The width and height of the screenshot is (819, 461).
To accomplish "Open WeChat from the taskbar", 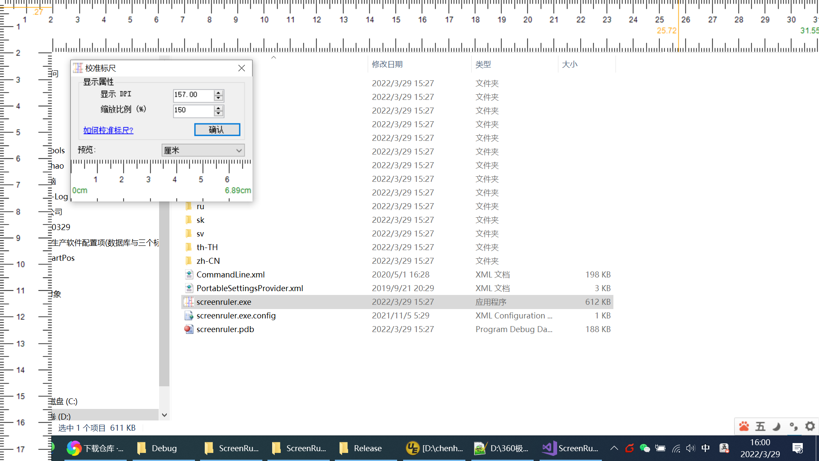I will 645,448.
